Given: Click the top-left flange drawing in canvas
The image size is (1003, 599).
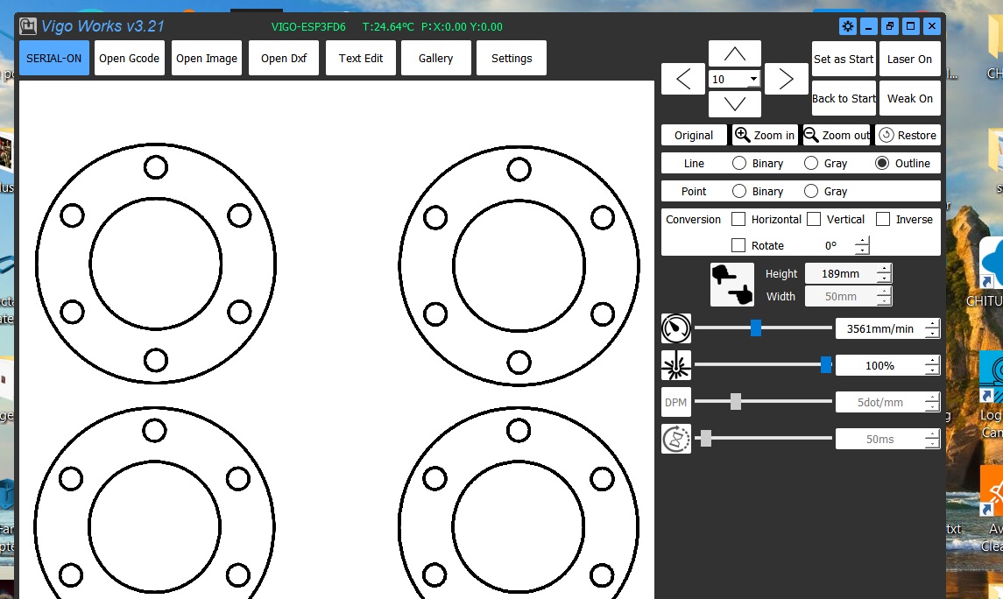Looking at the screenshot, I should point(156,264).
